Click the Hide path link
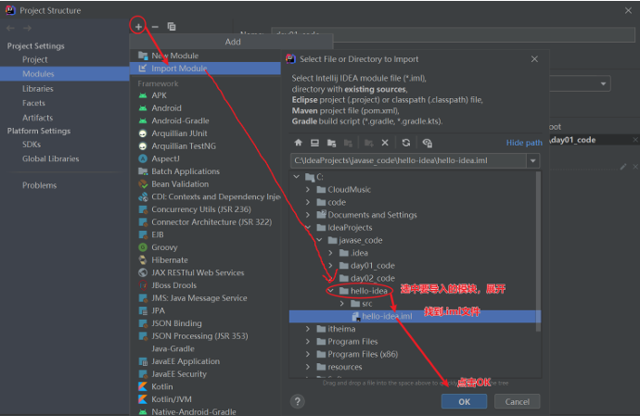This screenshot has width=640, height=416. pyautogui.click(x=524, y=143)
